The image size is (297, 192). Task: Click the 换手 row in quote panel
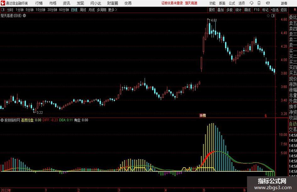pos(293,107)
